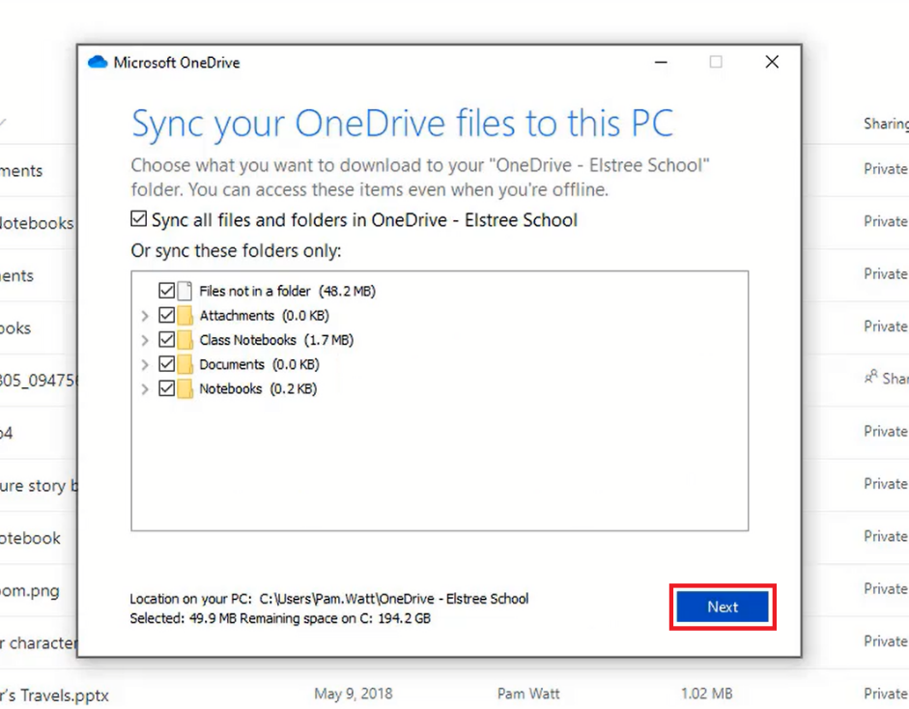Click the 1.02 MB file size cell
Image resolution: width=909 pixels, height=709 pixels.
(x=707, y=694)
